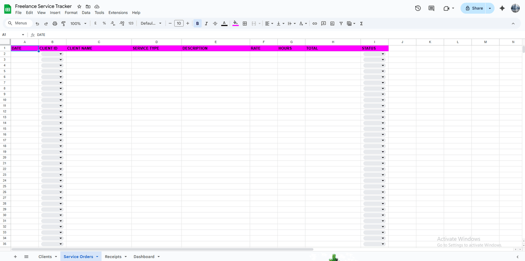
Task: Decrease decimal places icon
Action: [113, 24]
